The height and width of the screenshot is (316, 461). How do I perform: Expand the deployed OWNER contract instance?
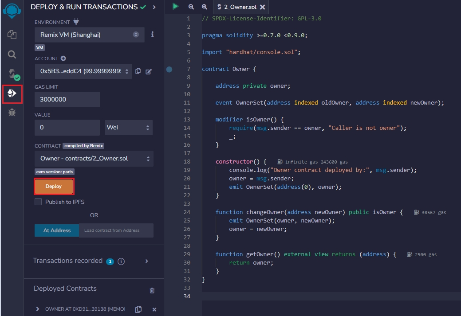tap(38, 309)
